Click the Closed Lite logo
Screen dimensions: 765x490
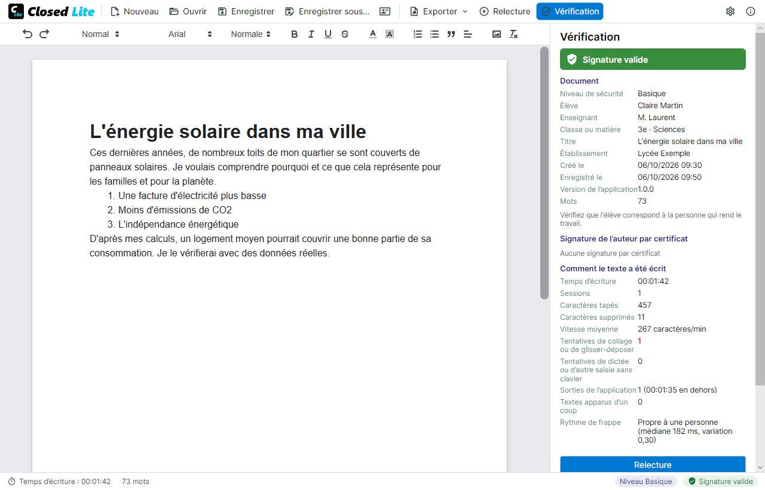[x=51, y=11]
